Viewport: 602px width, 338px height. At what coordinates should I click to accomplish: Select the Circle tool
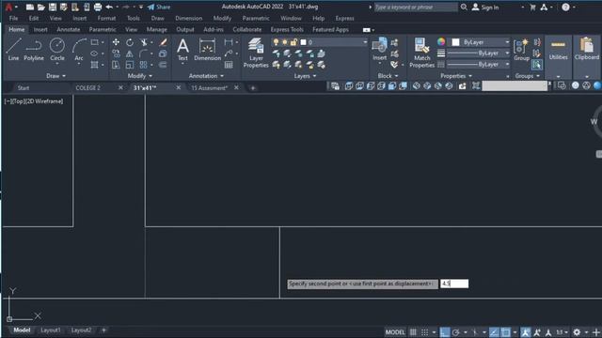[57, 50]
